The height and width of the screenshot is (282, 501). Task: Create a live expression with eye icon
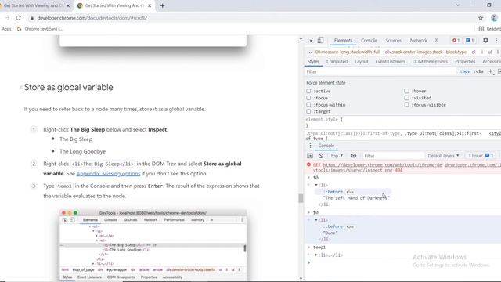pos(353,156)
